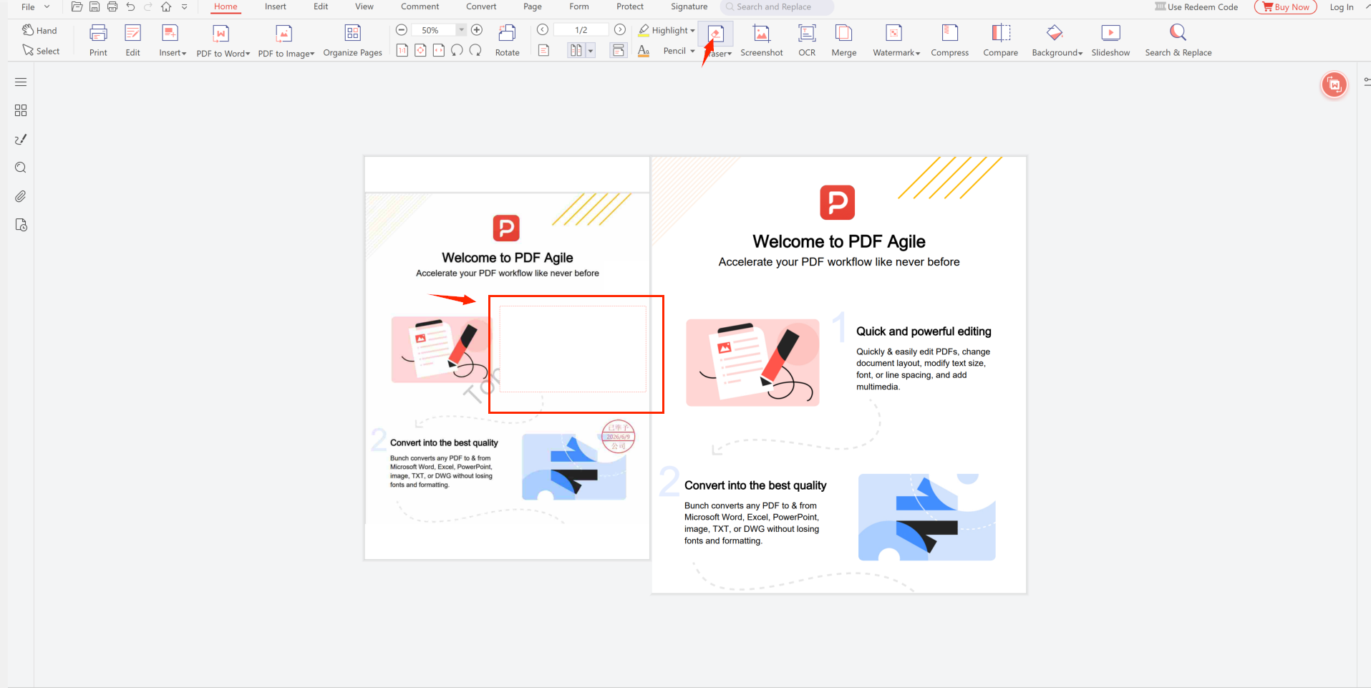This screenshot has width=1371, height=688.
Task: Click the Search and Replace input box
Action: pos(776,7)
